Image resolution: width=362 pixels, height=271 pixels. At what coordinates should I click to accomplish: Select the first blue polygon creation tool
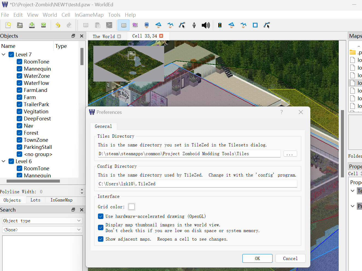pyautogui.click(x=158, y=25)
